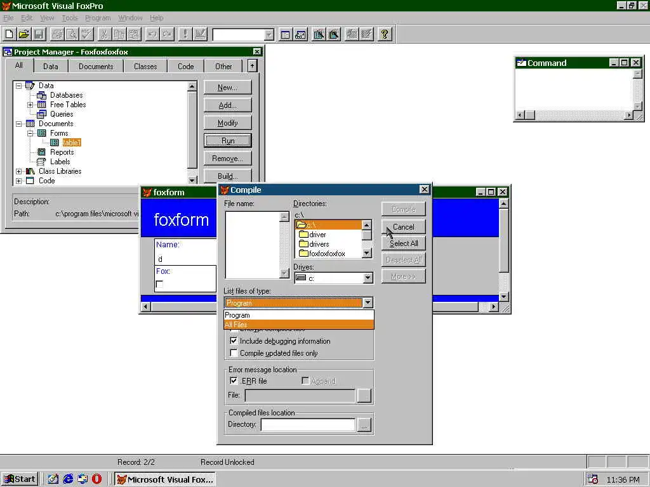Viewport: 650px width, 487px height.
Task: Click the Report wizard toolbar icon
Action: click(333, 34)
